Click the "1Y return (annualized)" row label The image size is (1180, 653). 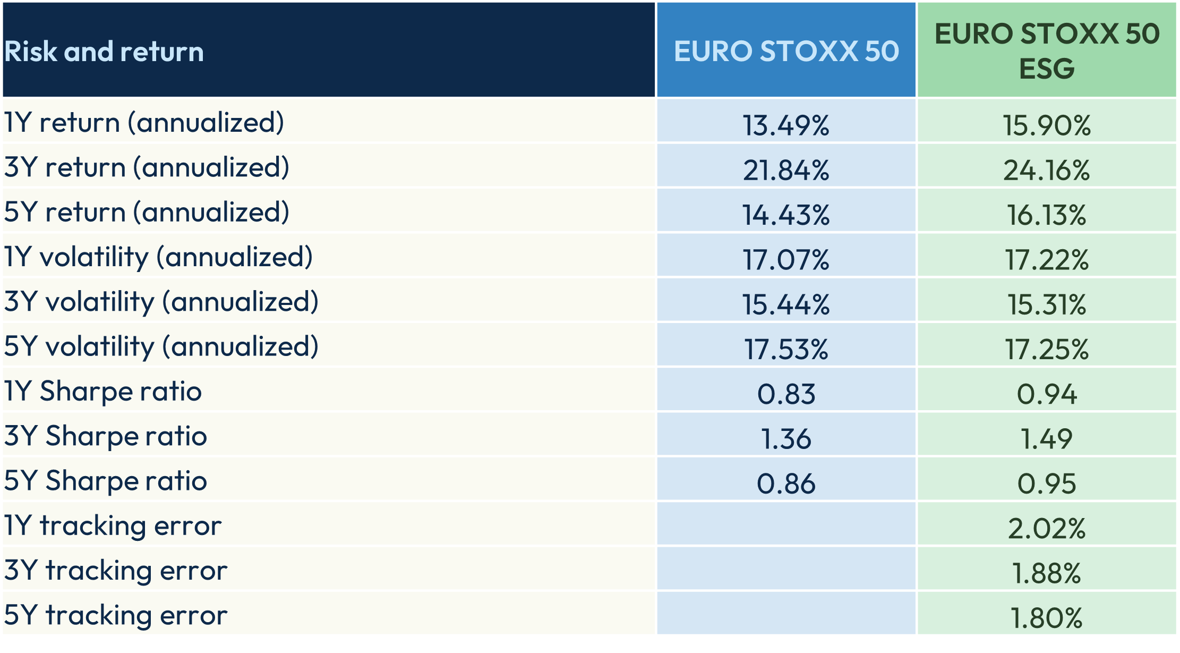[x=144, y=123]
